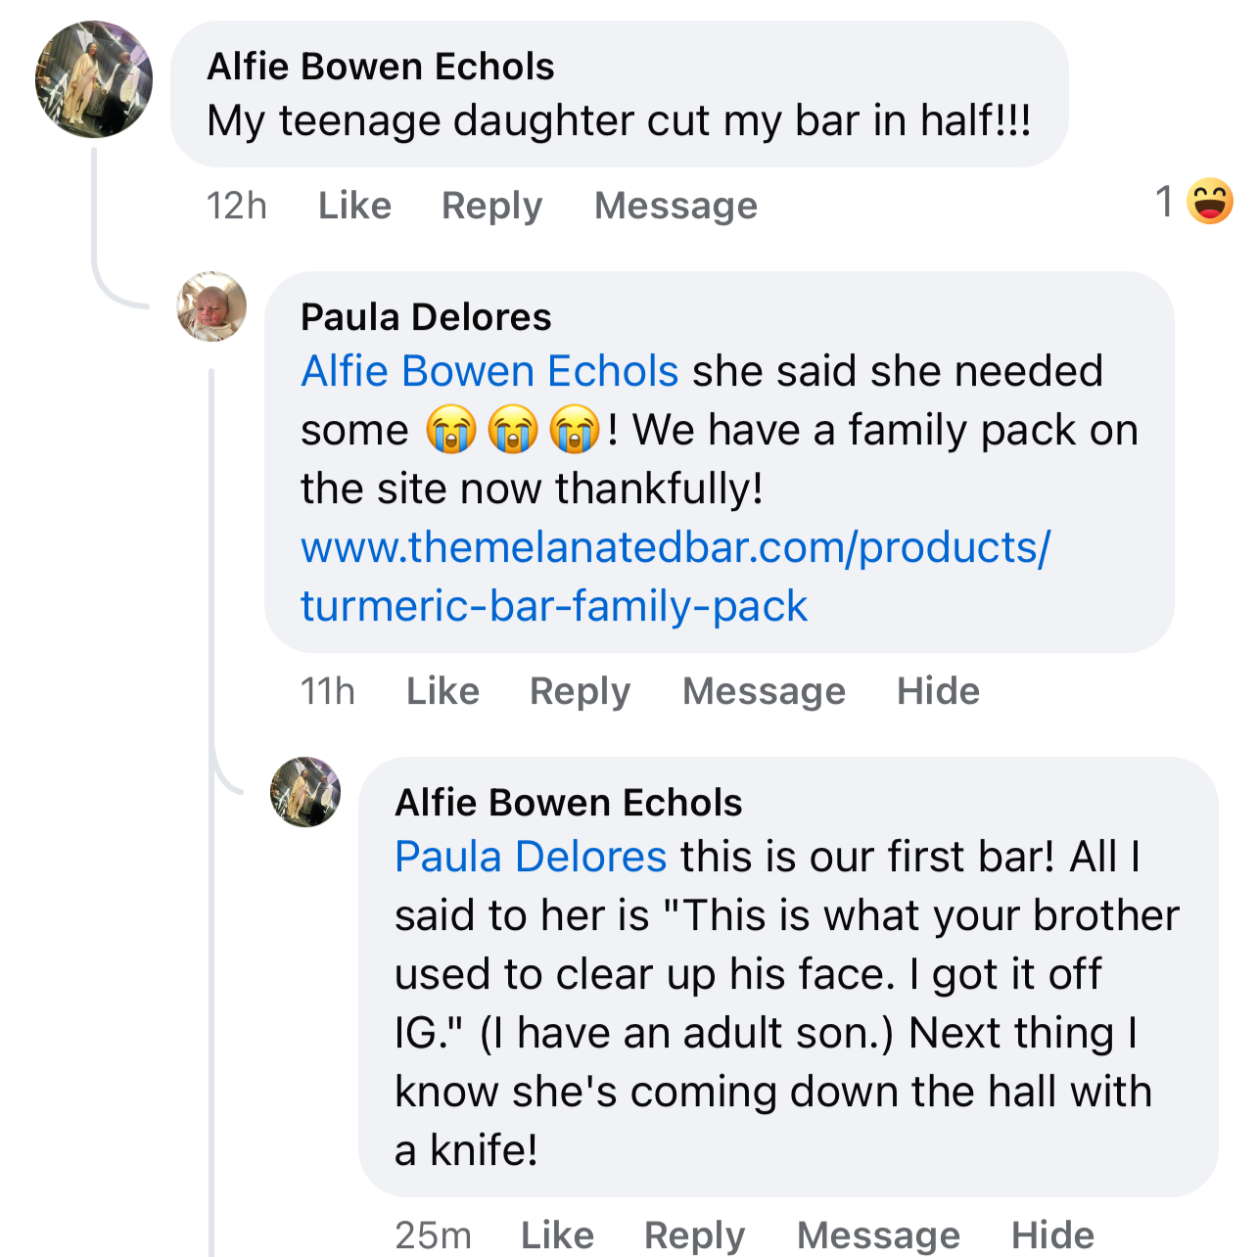This screenshot has width=1257, height=1257.
Task: Open Alfie Bowen Echols' name on top comment
Action: coord(381,67)
